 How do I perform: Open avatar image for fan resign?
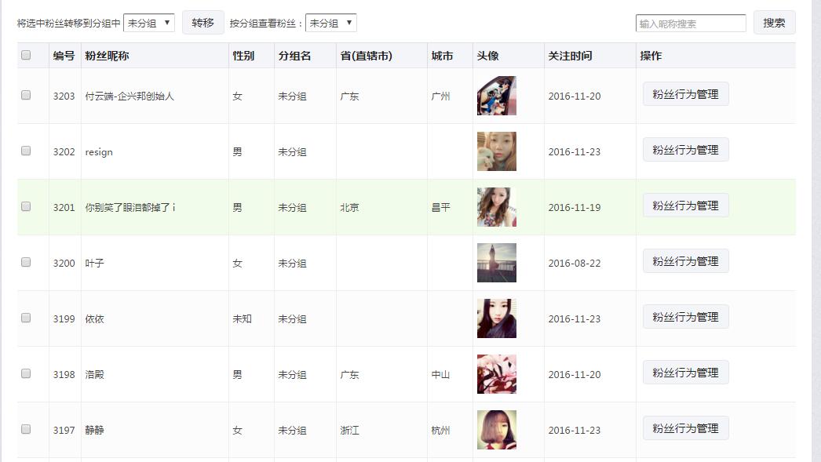496,151
